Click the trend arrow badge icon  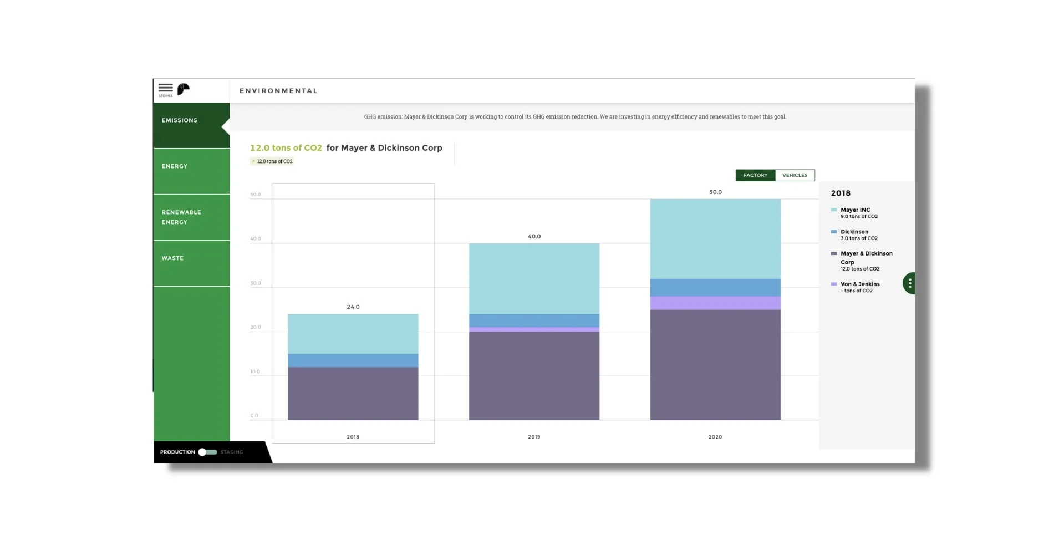[x=253, y=161]
